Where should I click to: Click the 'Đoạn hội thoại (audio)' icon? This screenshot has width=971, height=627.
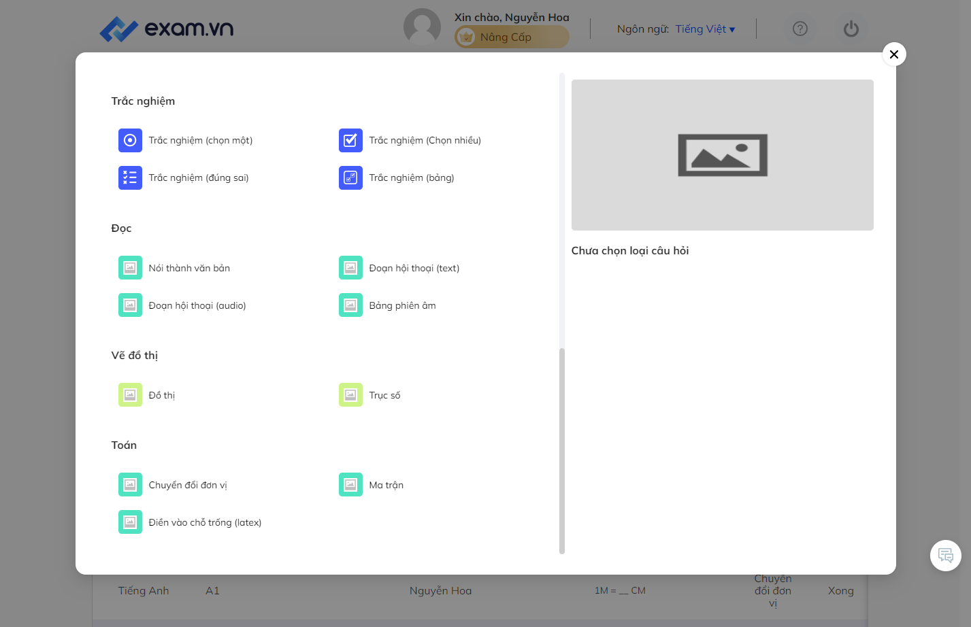tap(130, 305)
